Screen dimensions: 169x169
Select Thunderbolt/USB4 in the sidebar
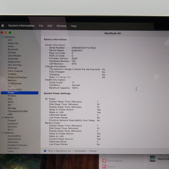click(x=17, y=111)
